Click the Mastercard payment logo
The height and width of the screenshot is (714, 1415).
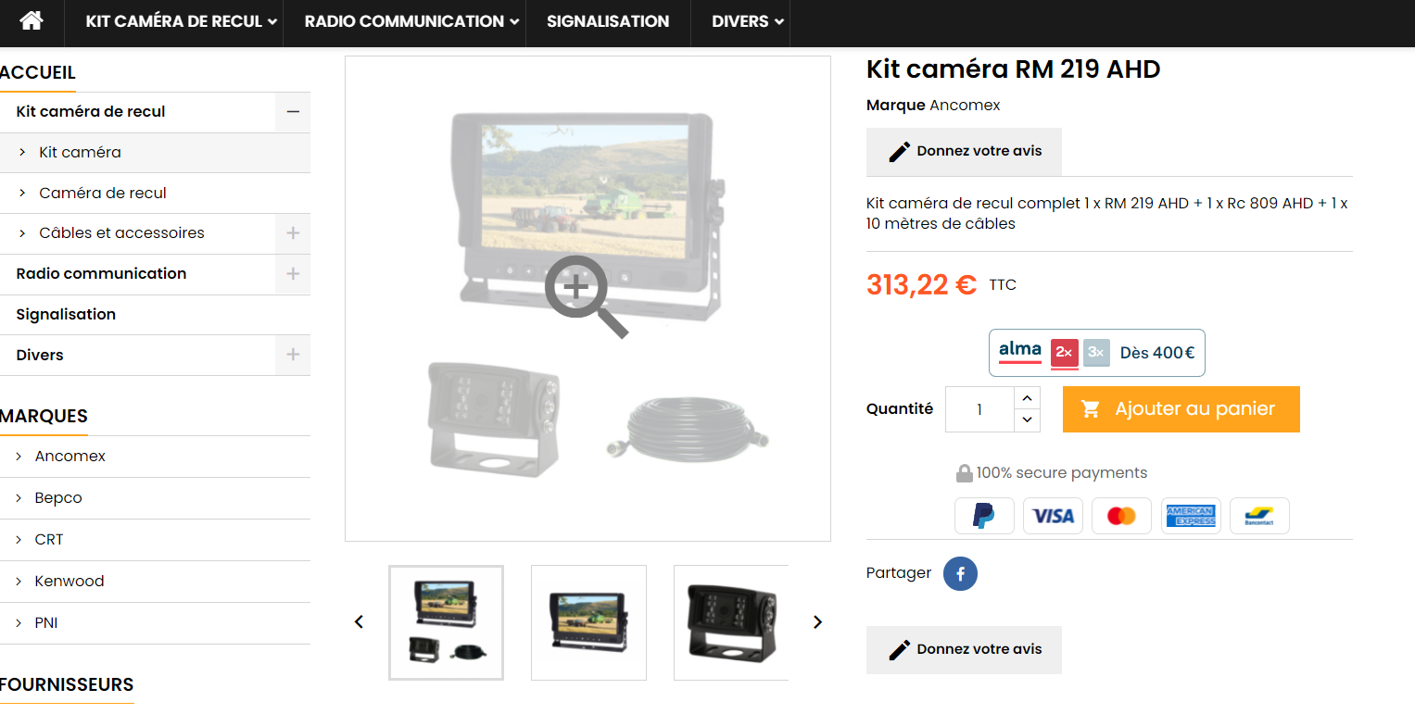click(x=1121, y=516)
